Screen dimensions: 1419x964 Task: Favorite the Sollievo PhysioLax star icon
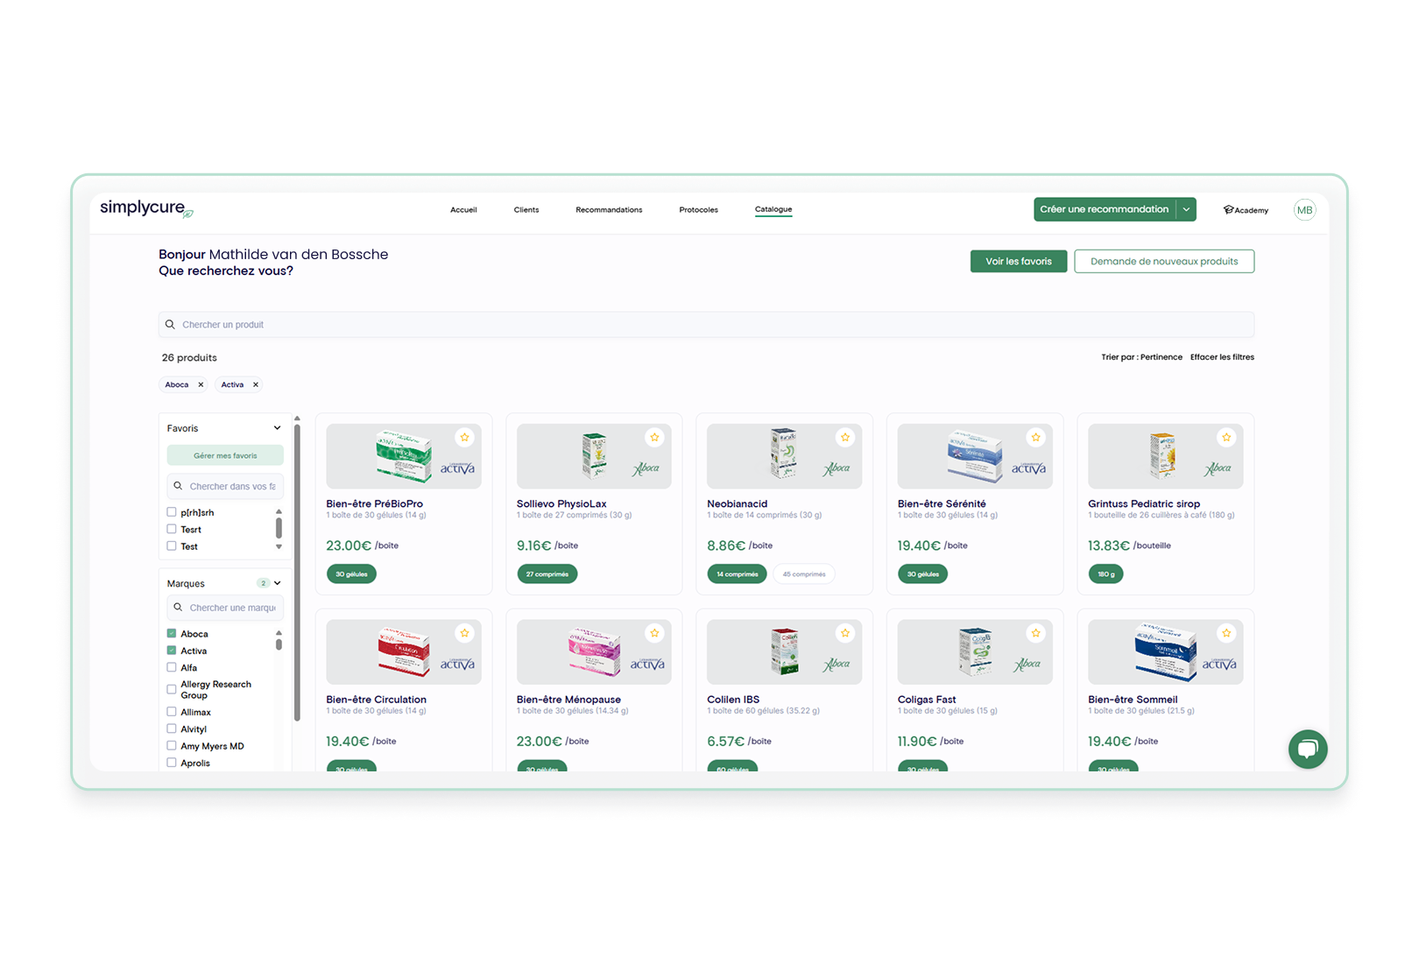tap(654, 438)
